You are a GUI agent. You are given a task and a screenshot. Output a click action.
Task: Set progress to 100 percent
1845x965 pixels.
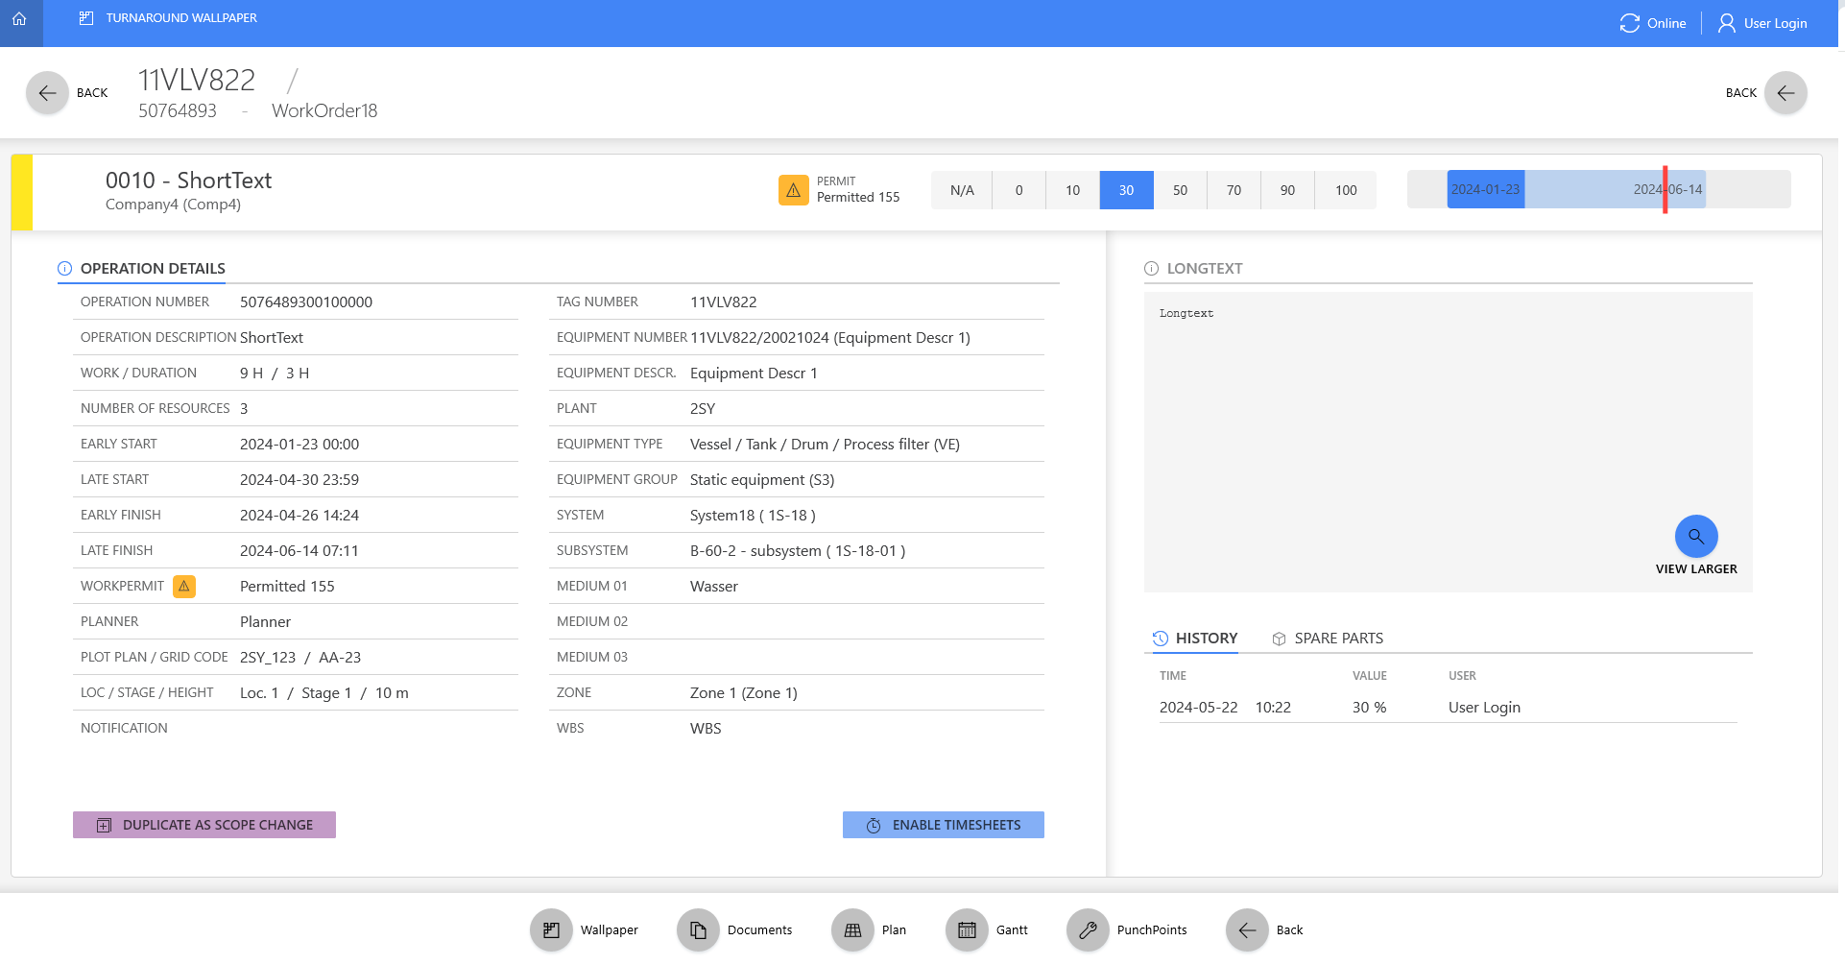tap(1345, 190)
